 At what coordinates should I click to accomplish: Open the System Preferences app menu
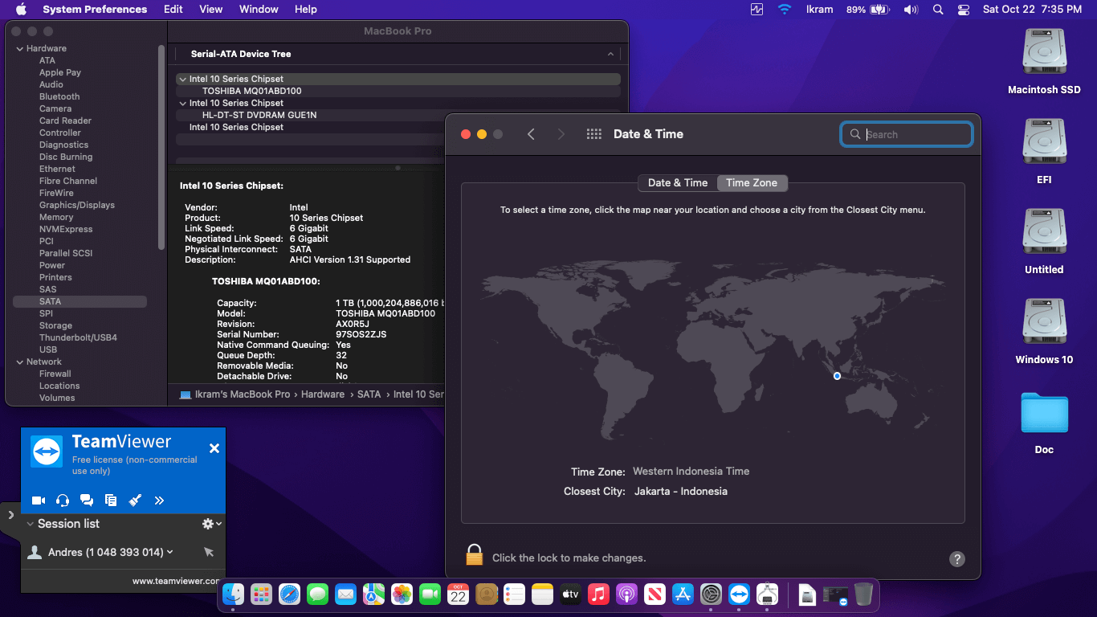pos(95,10)
